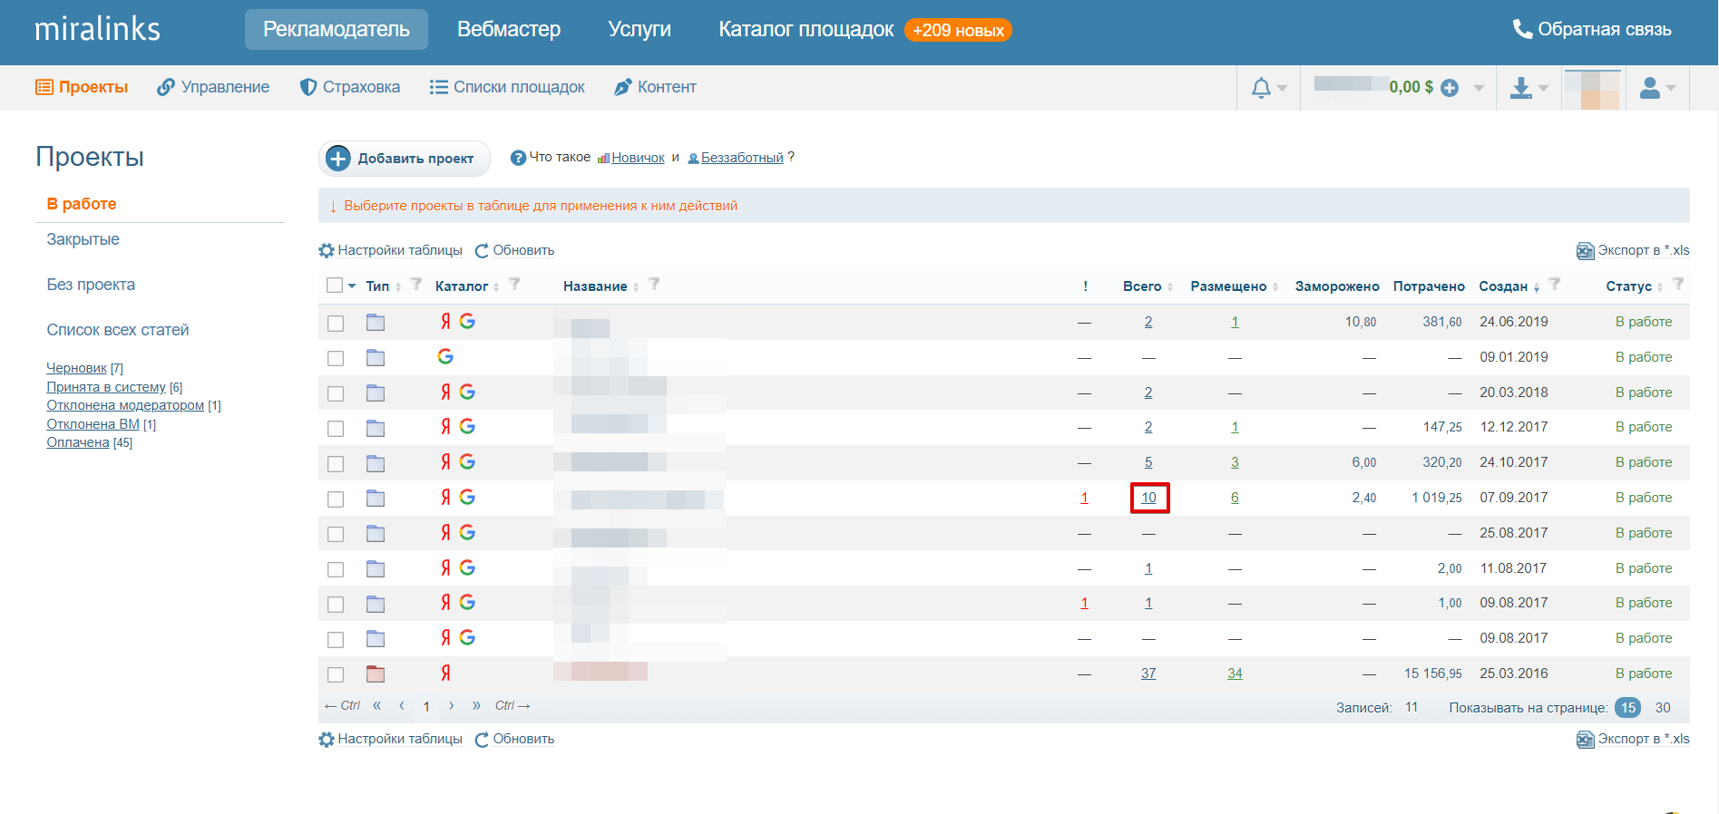Check the box for project created 24.06.2019

click(336, 323)
